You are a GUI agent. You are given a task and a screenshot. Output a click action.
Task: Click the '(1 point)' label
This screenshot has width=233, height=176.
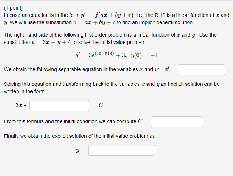[13, 8]
